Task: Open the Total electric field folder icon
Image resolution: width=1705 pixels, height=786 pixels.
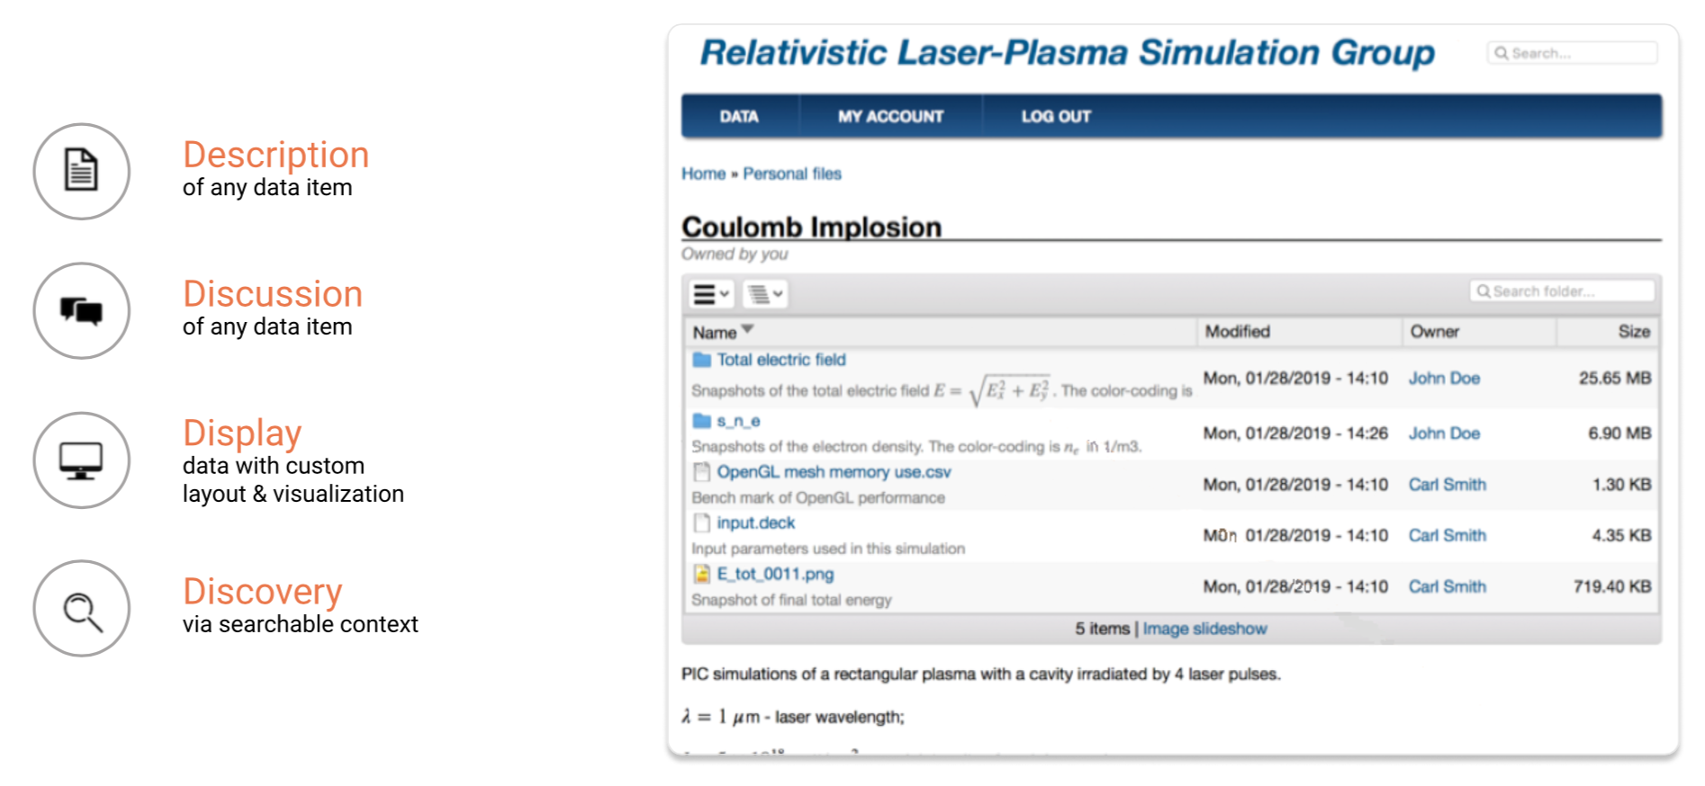Action: tap(701, 360)
